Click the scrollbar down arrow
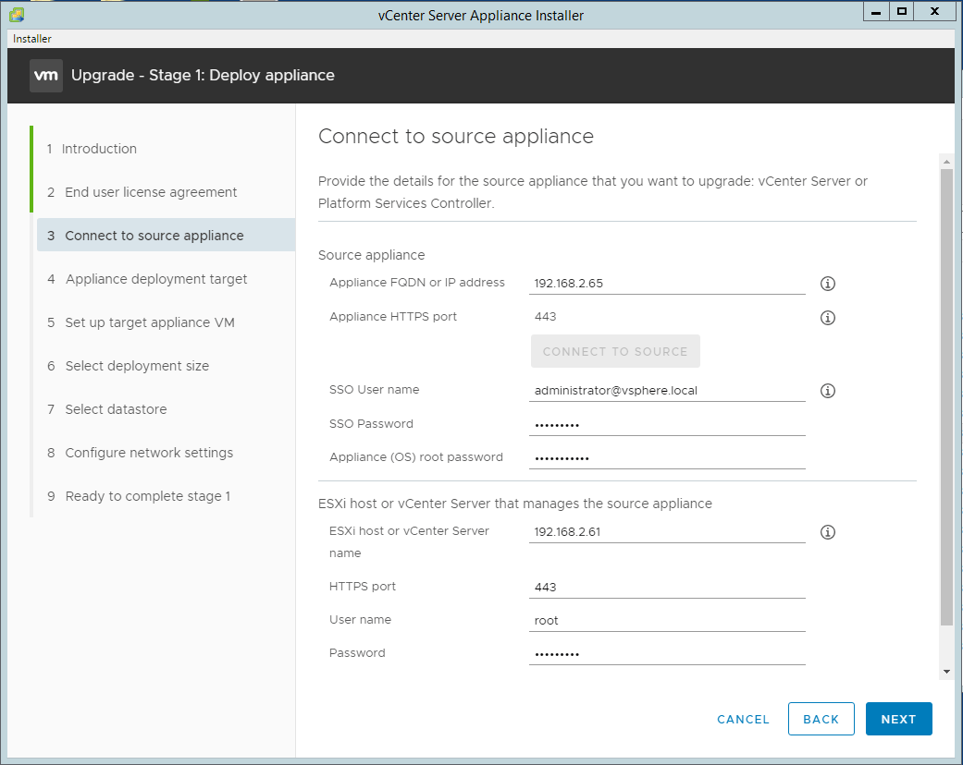963x765 pixels. (x=946, y=672)
